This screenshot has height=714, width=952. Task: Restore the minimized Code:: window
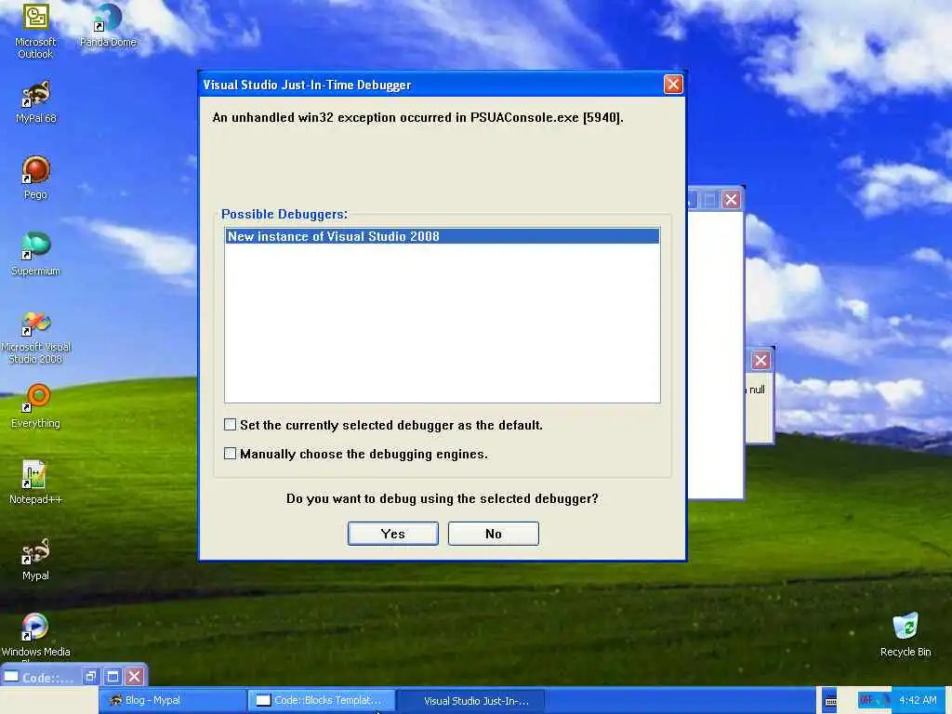coord(91,676)
